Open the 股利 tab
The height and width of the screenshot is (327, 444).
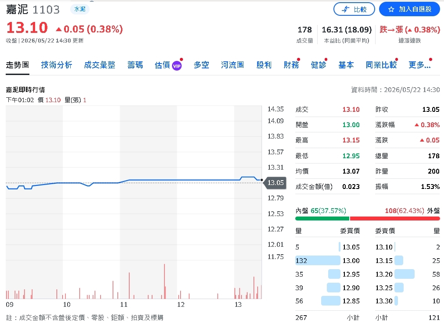point(264,65)
